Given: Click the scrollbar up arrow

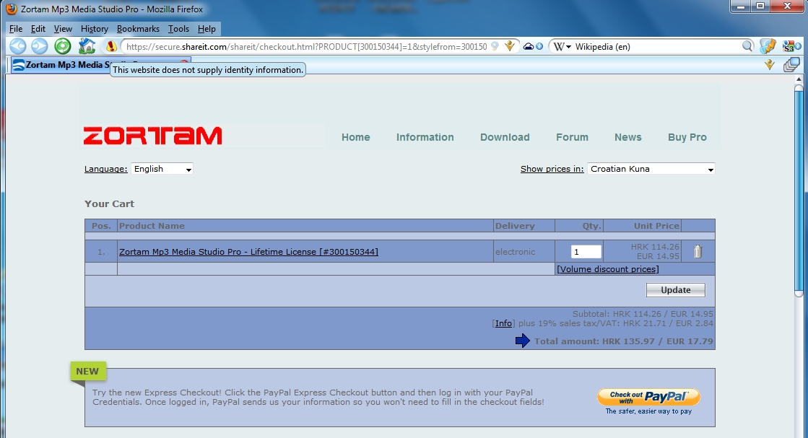Looking at the screenshot, I should click(799, 79).
